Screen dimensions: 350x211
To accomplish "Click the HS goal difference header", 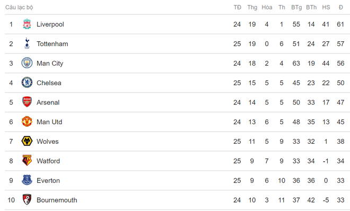I will (326, 7).
